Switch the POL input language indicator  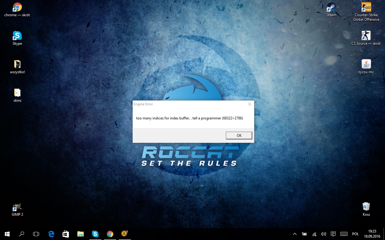click(355, 234)
